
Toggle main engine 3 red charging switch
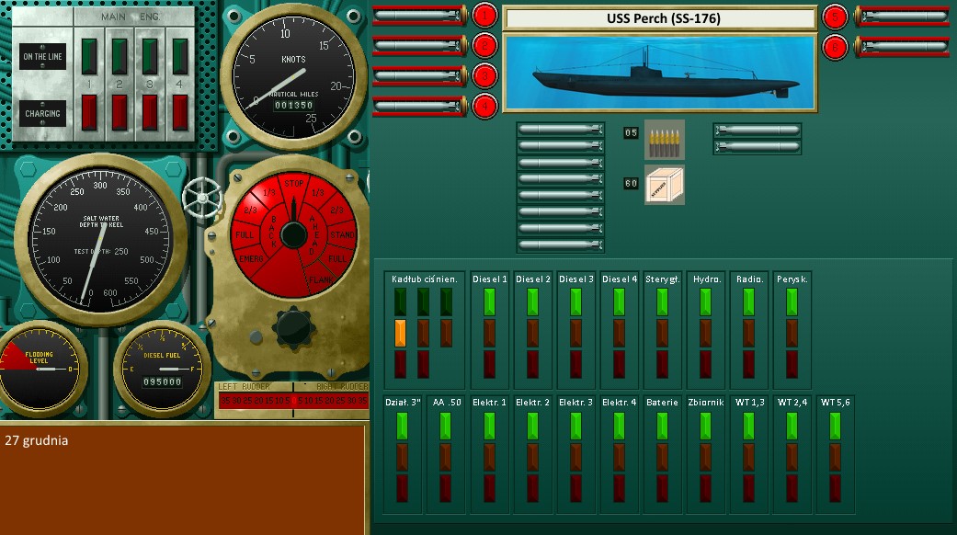150,111
